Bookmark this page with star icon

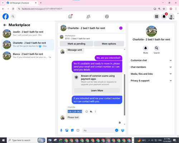[x=164, y=9]
